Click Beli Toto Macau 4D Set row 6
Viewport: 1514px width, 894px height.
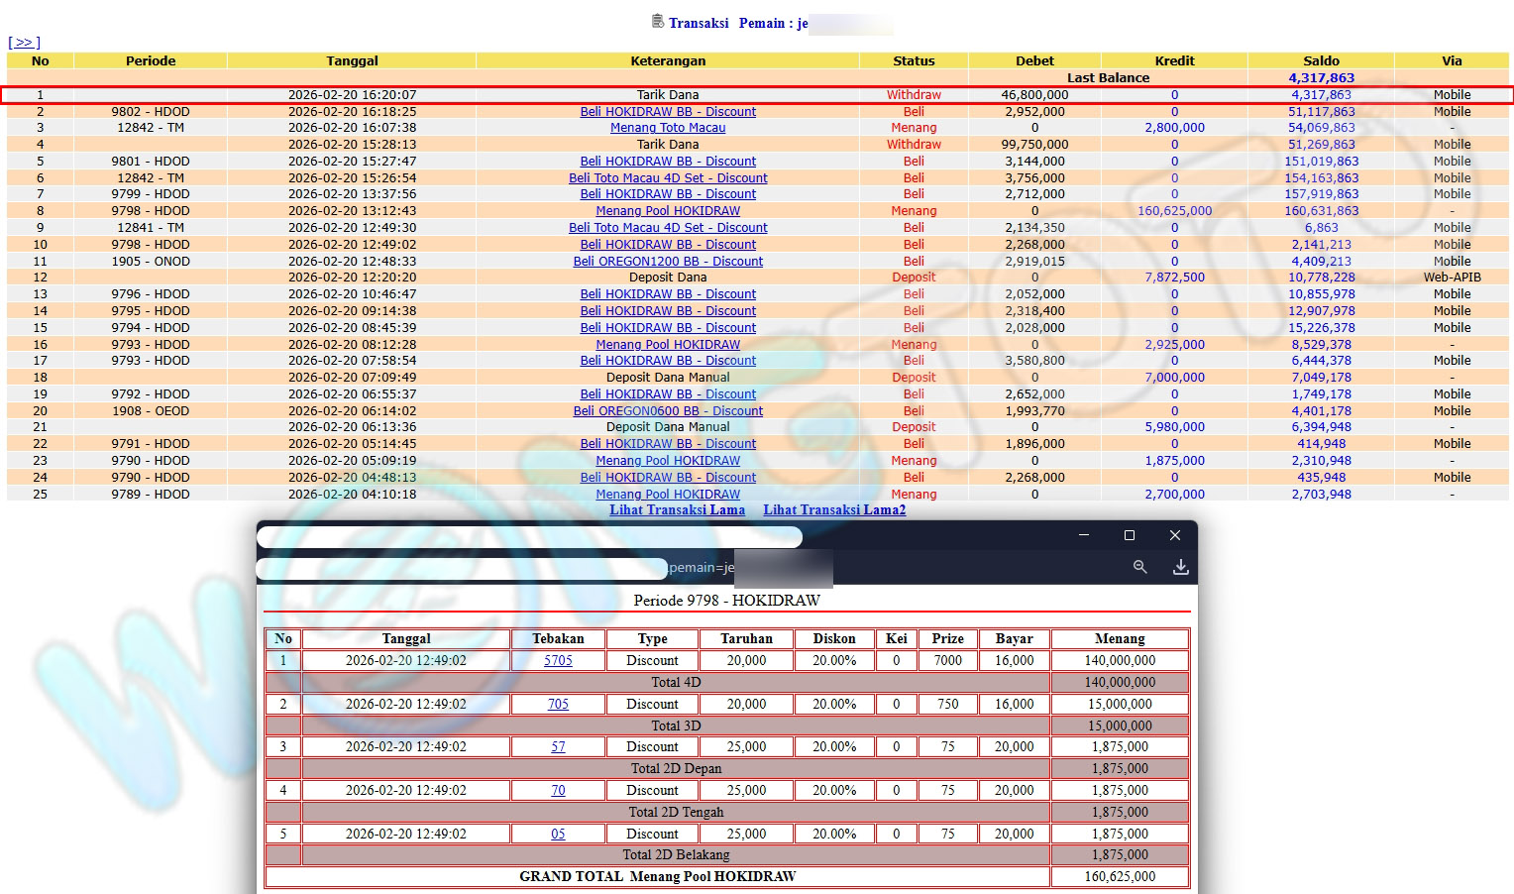click(667, 178)
